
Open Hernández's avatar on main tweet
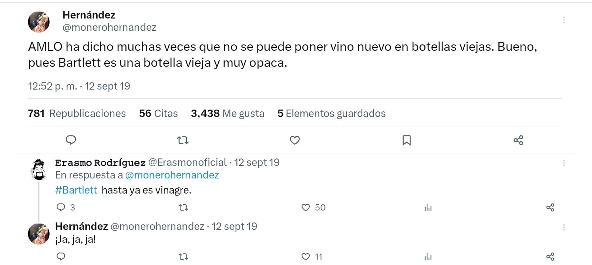click(x=39, y=22)
